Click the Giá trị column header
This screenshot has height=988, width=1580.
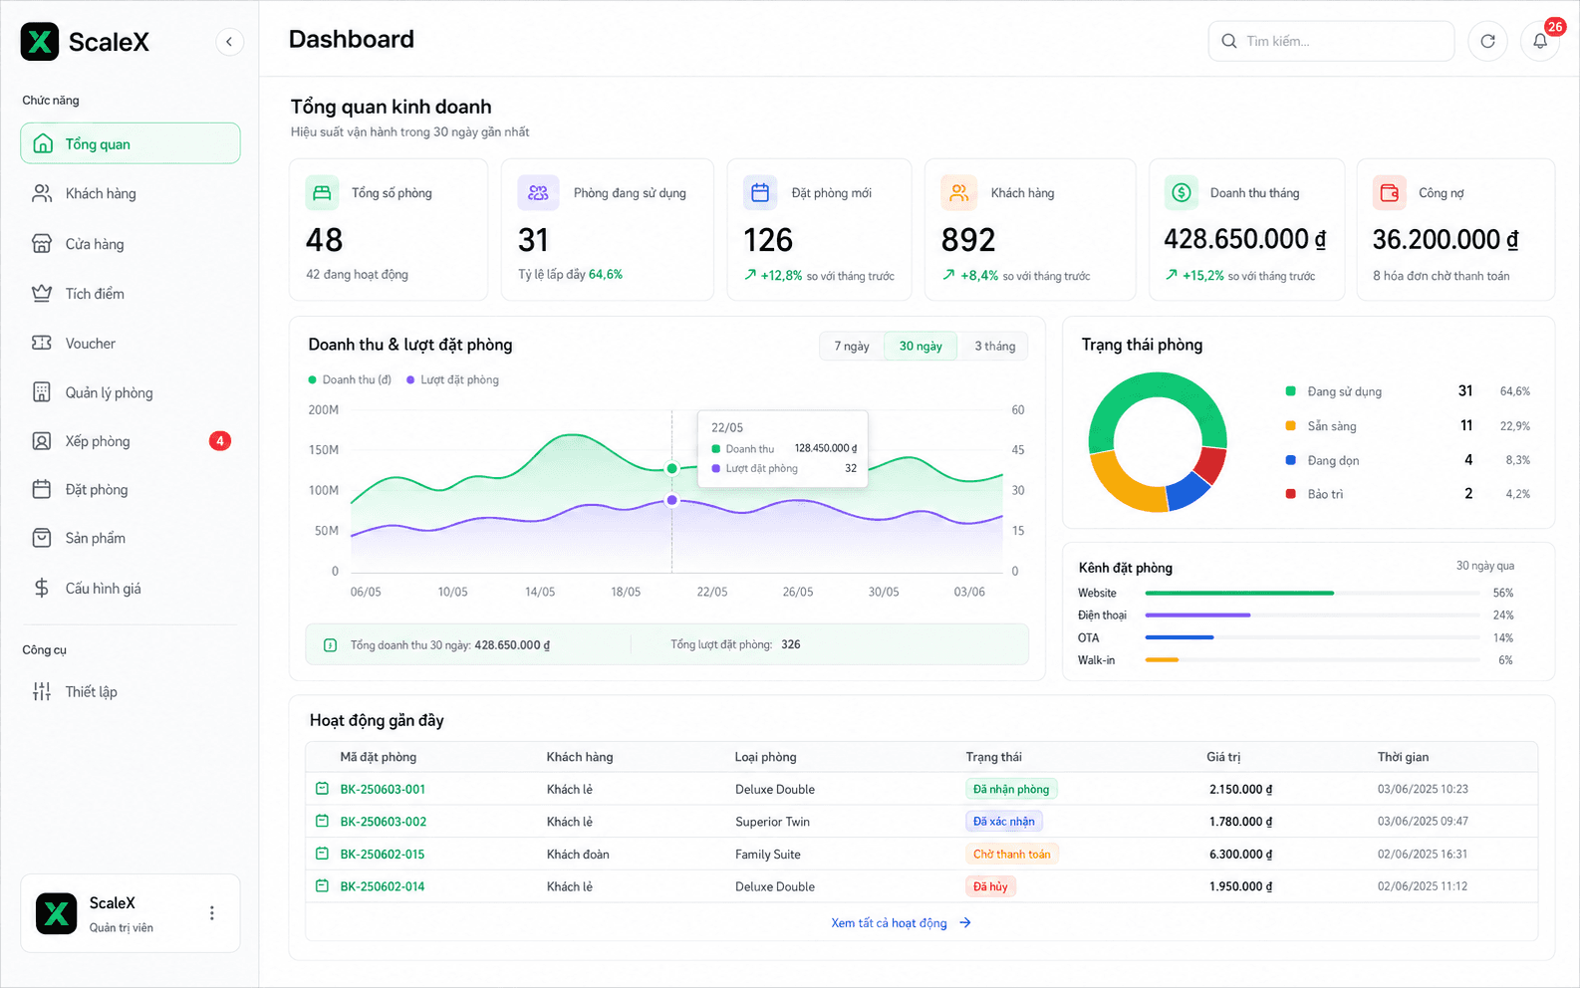(x=1223, y=757)
